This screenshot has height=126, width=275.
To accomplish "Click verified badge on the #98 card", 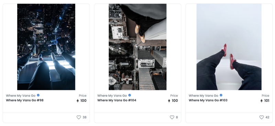I will point(38,95).
